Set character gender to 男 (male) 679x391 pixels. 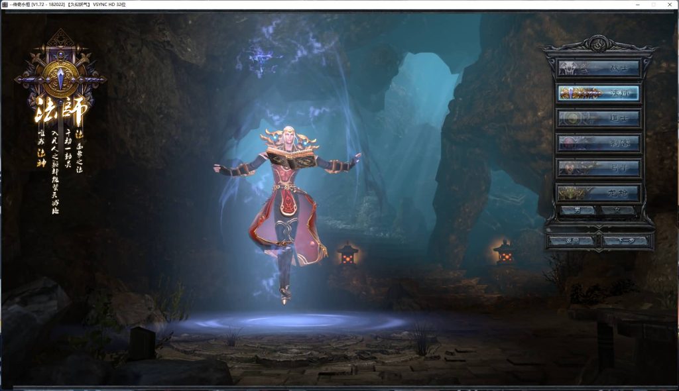578,210
